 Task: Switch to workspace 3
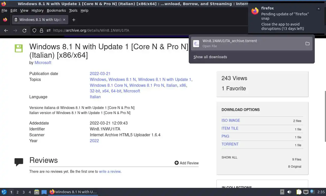[23, 192]
